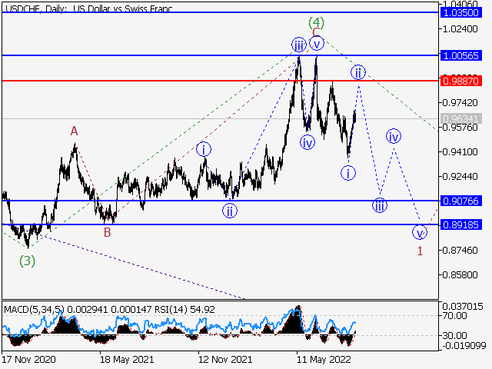The height and width of the screenshot is (369, 492).
Task: Select the -0.019099 indicator scale value
Action: [464, 346]
